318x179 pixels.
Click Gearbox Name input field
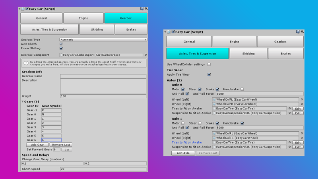(103, 76)
